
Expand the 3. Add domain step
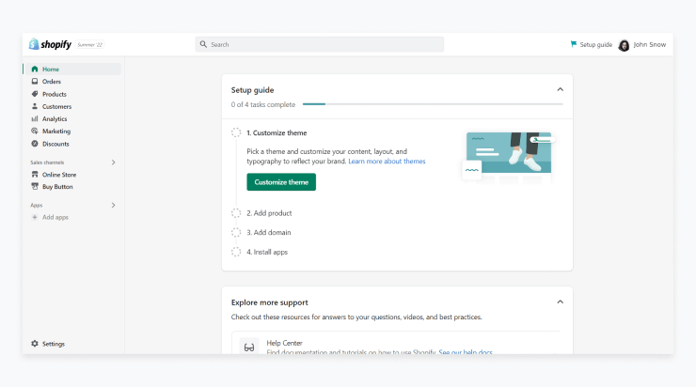[x=269, y=232]
